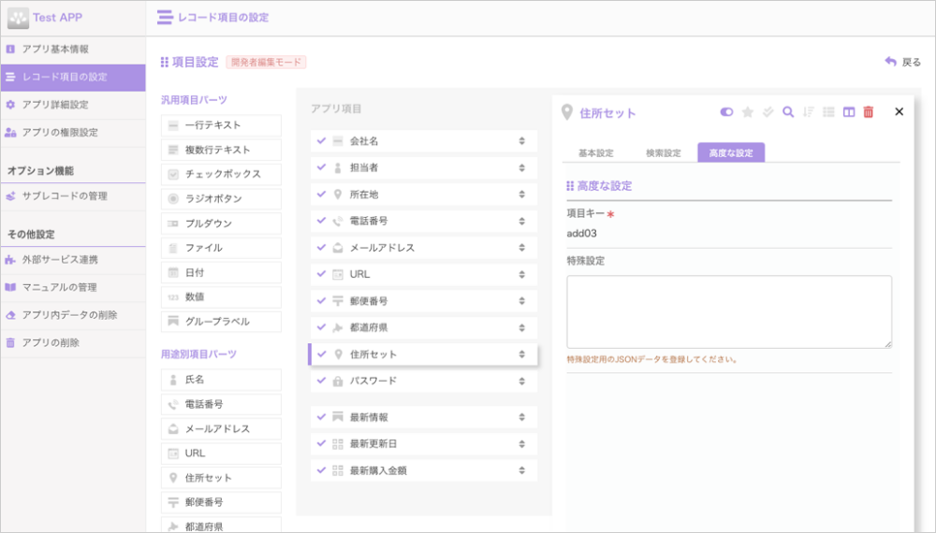Open アプリの権限設定 in the sidebar
The width and height of the screenshot is (936, 533).
[73, 133]
